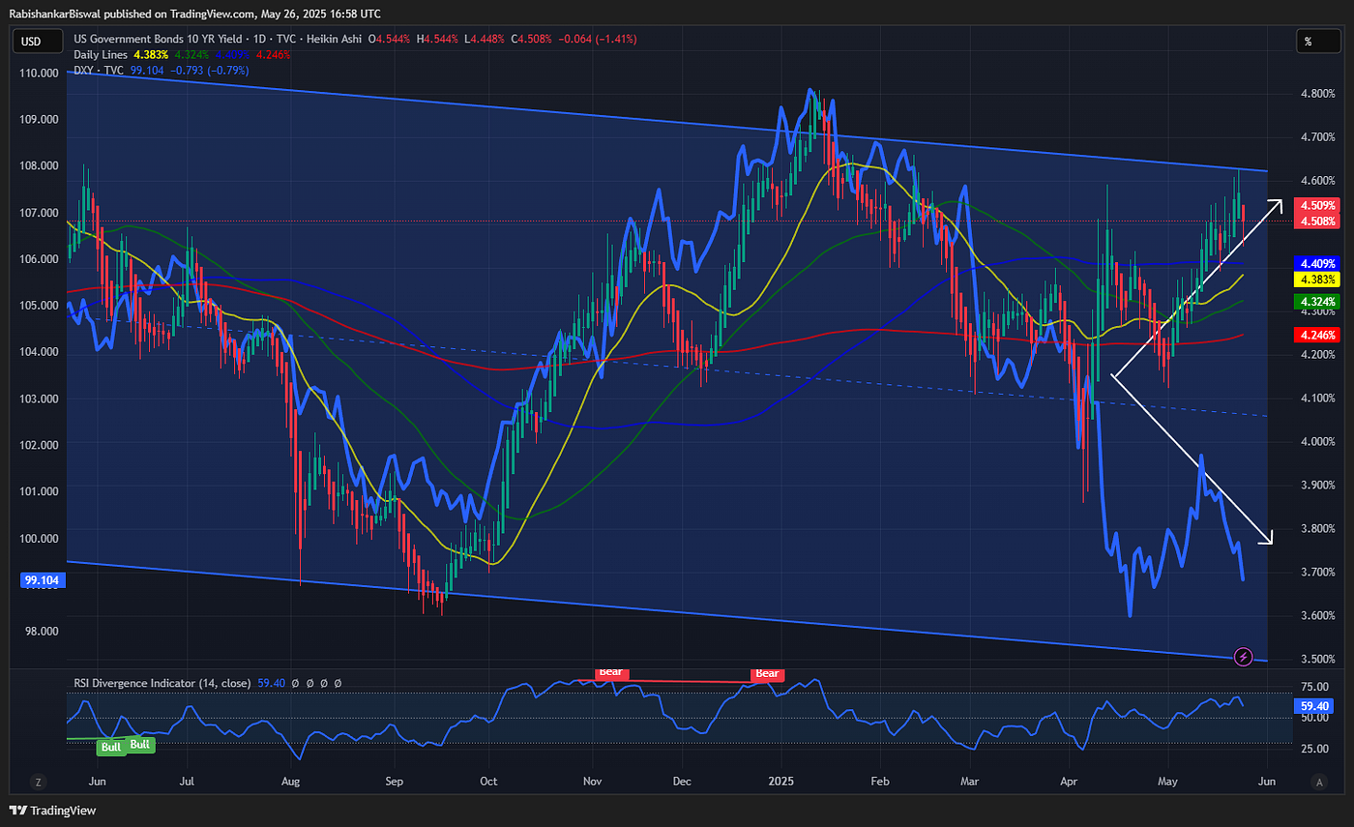Click the Feb label on the time axis
Image resolution: width=1354 pixels, height=827 pixels.
(x=879, y=780)
